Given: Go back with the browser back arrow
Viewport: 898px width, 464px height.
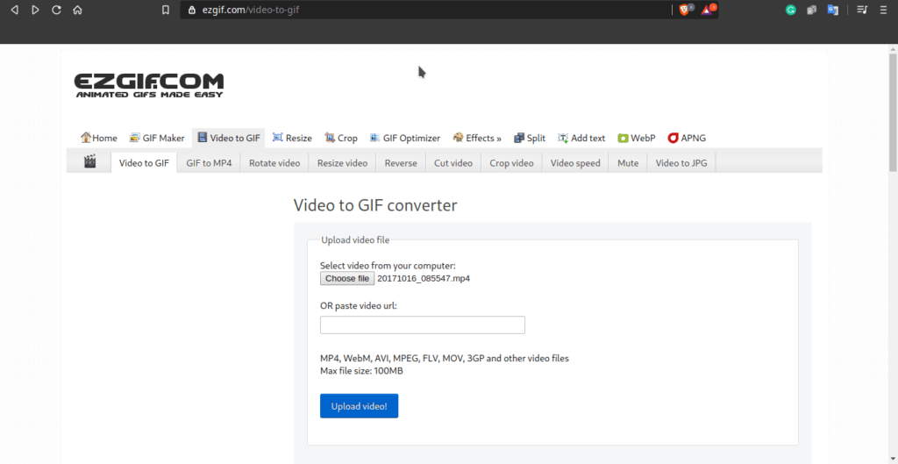Looking at the screenshot, I should (x=14, y=10).
